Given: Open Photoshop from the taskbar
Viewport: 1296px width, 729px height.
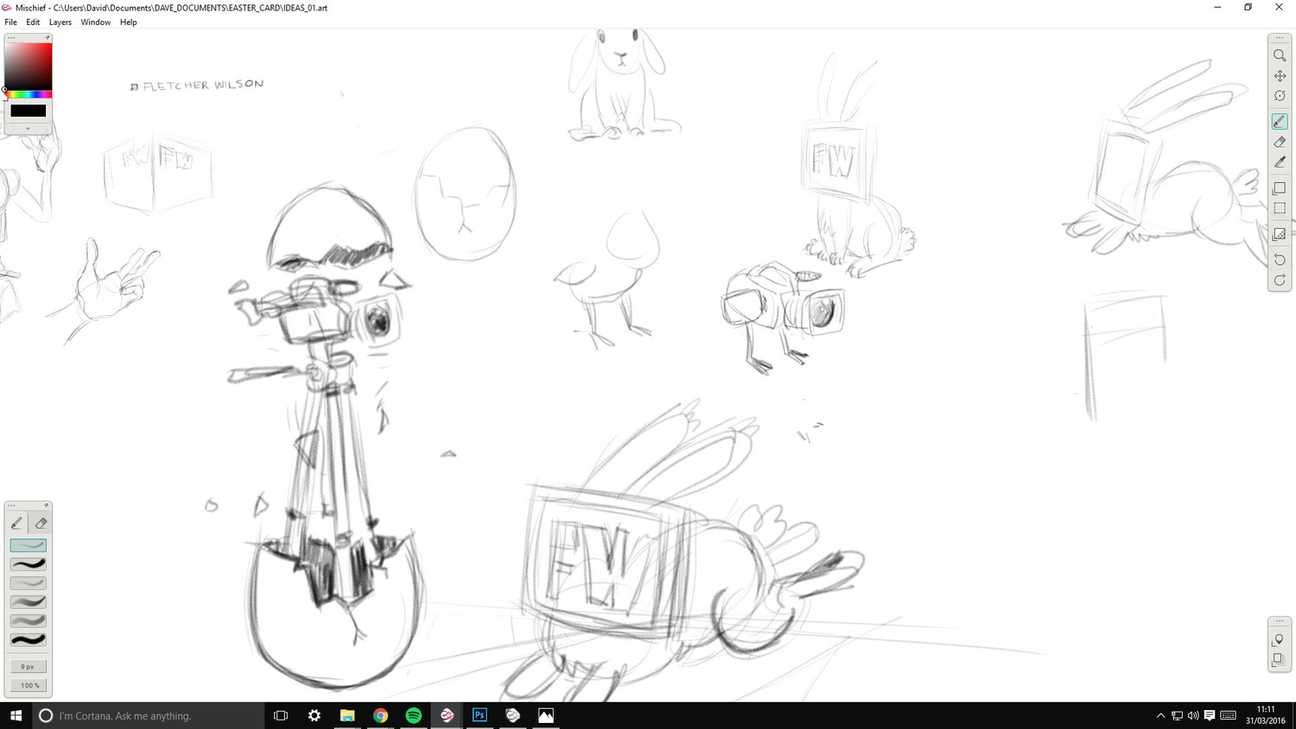Looking at the screenshot, I should tap(480, 715).
